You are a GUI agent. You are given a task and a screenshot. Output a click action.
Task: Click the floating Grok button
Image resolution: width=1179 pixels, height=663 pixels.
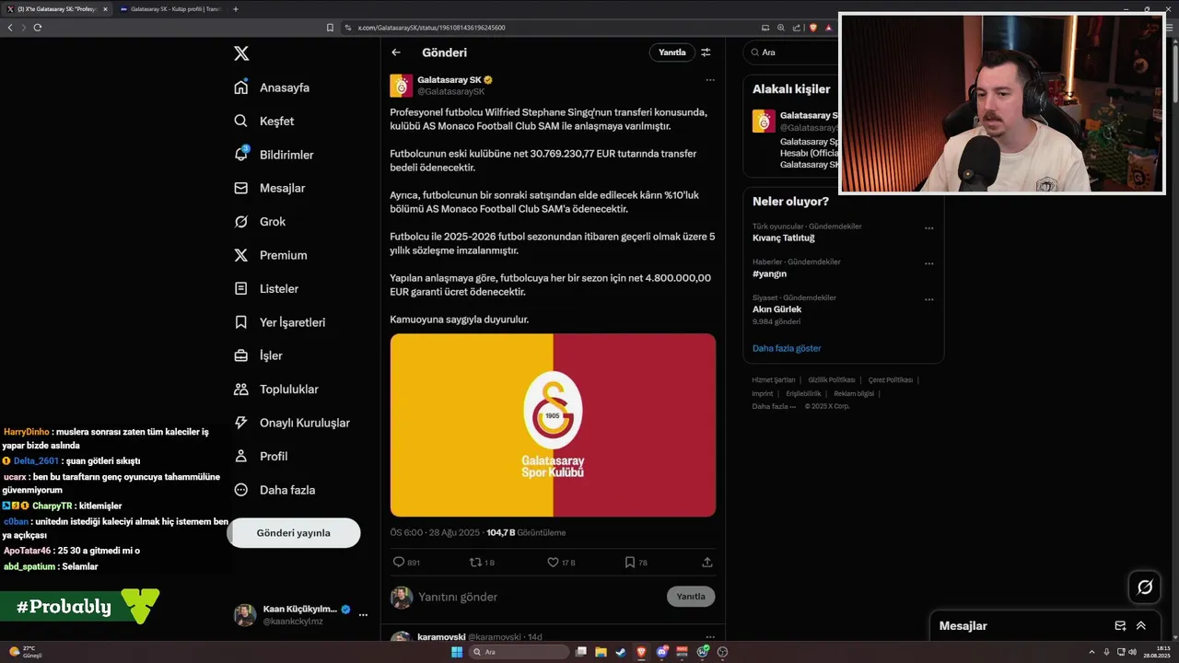(1145, 587)
